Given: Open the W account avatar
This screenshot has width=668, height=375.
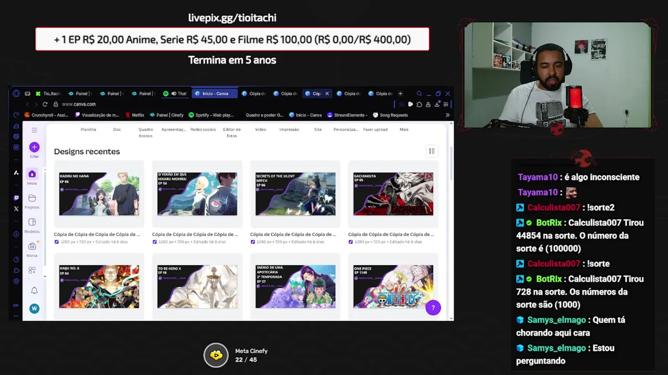Looking at the screenshot, I should (34, 308).
